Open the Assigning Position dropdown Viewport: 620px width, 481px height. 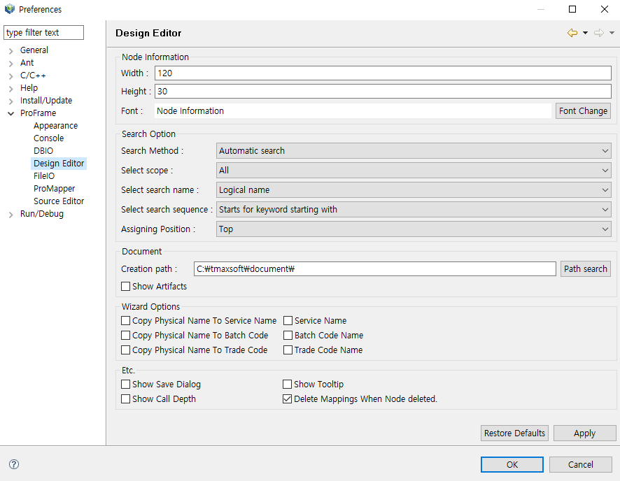[414, 229]
